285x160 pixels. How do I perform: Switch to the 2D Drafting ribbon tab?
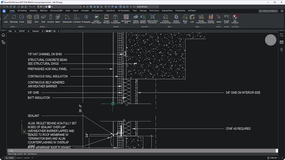[22, 11]
